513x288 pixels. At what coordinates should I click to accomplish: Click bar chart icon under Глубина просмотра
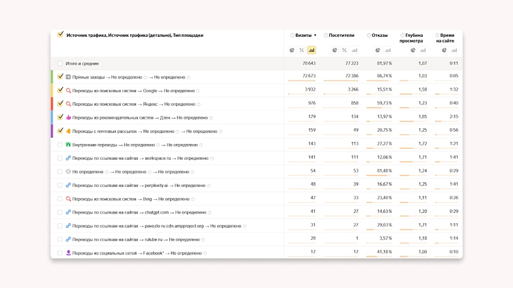point(423,50)
